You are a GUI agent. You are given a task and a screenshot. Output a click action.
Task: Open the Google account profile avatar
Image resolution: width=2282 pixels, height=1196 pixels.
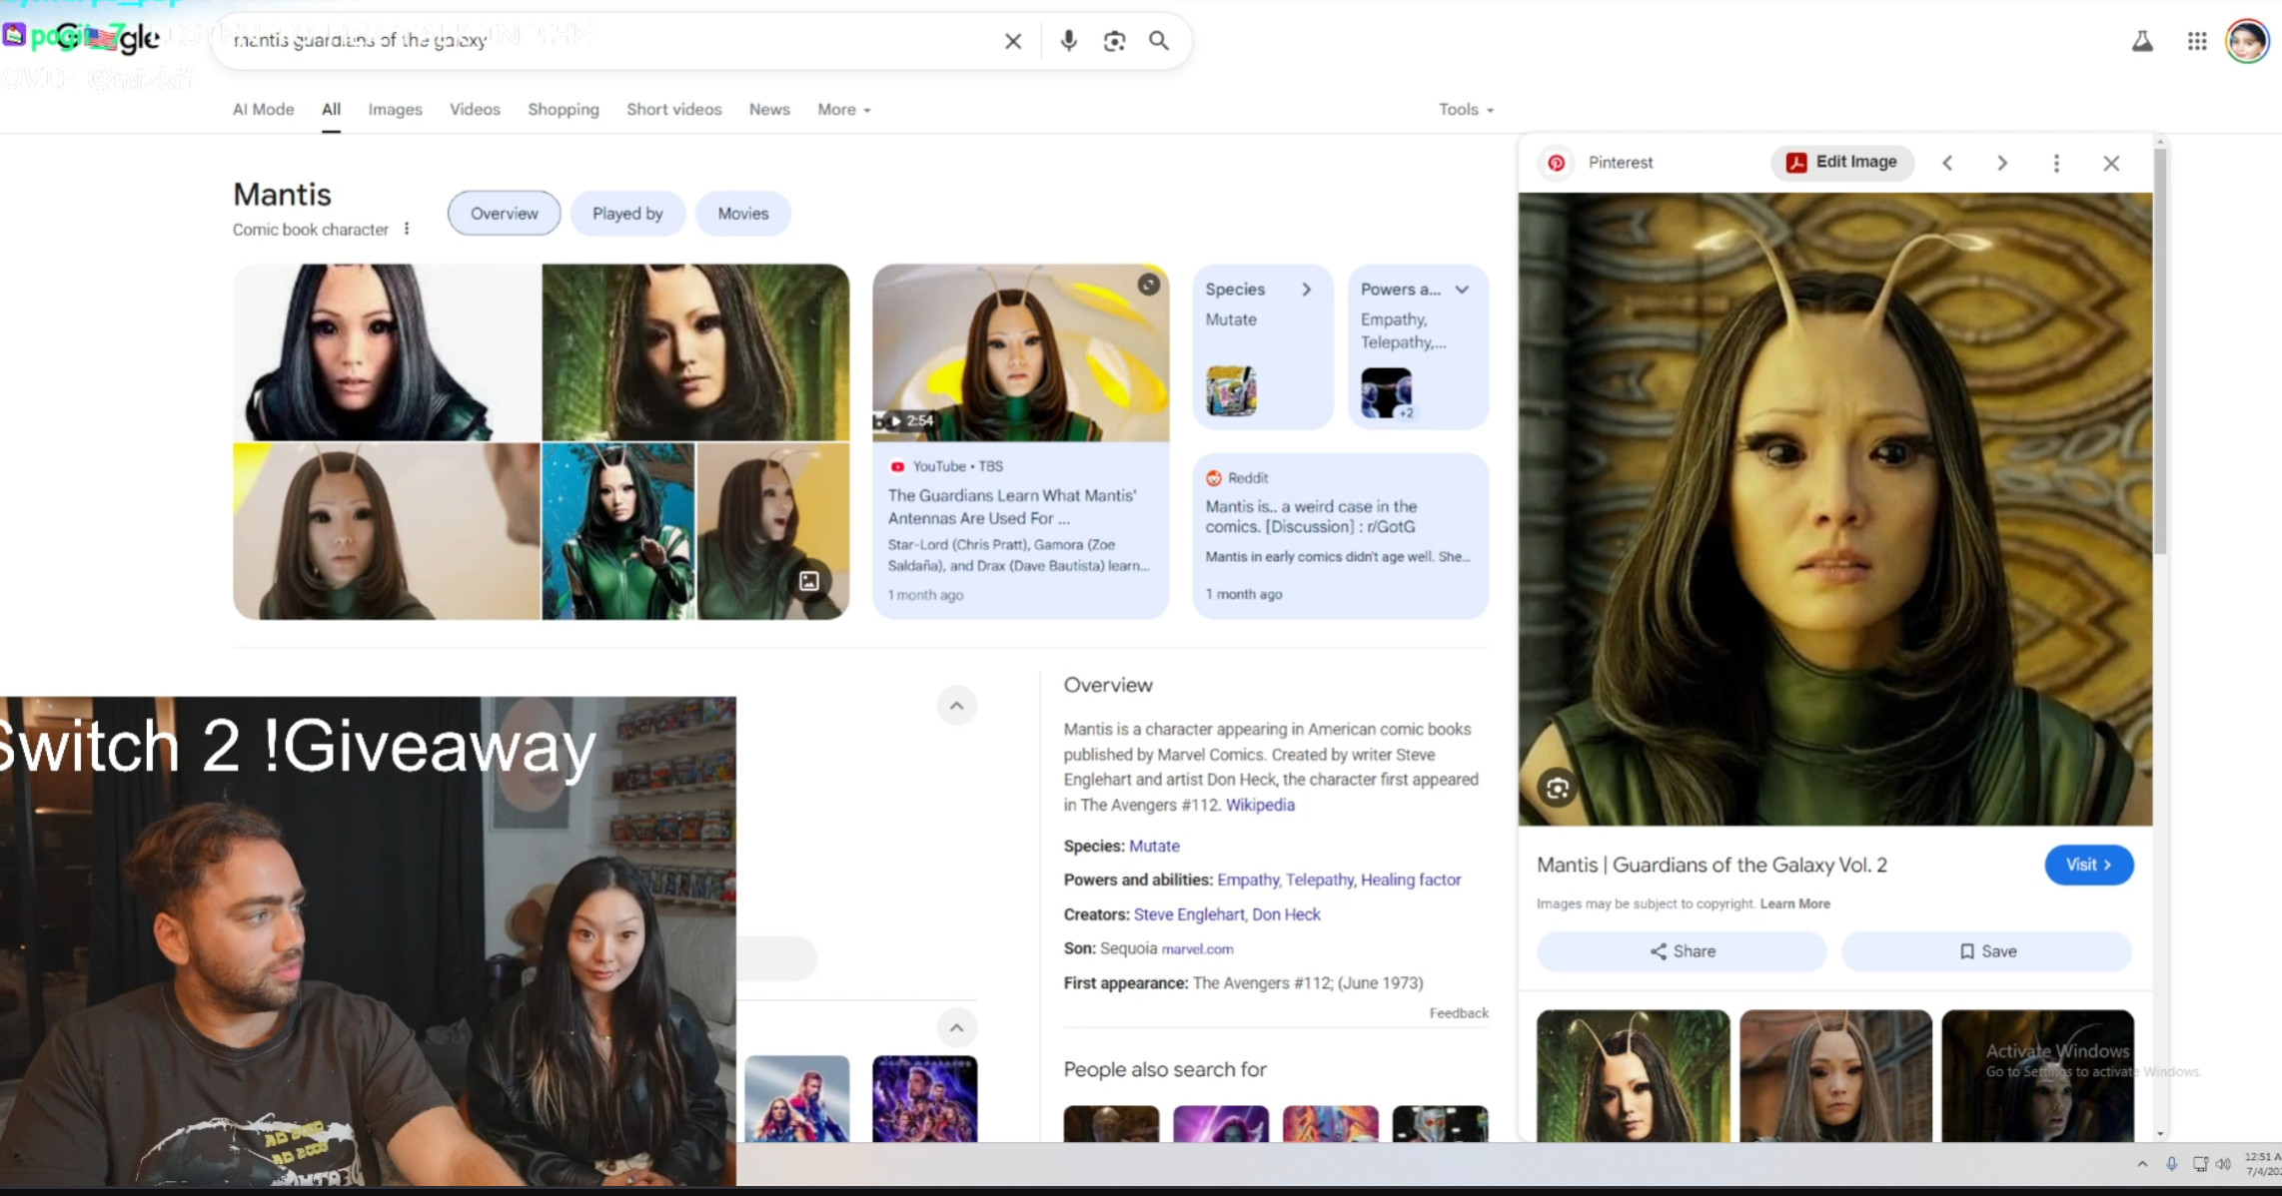[2247, 41]
